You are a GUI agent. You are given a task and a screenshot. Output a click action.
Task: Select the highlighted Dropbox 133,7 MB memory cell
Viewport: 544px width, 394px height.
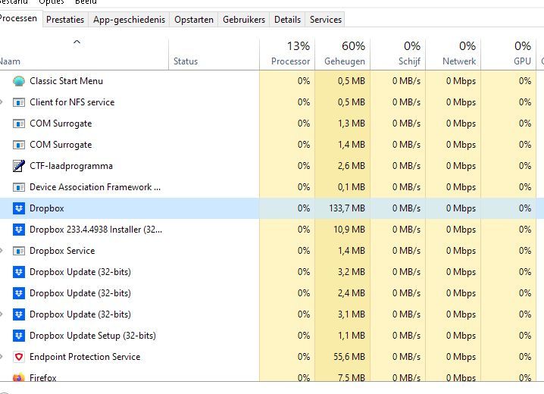(x=345, y=208)
